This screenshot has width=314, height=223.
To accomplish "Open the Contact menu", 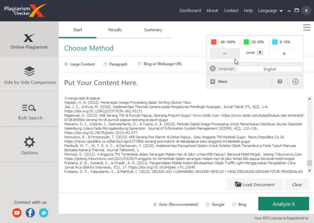I will pyautogui.click(x=231, y=11).
